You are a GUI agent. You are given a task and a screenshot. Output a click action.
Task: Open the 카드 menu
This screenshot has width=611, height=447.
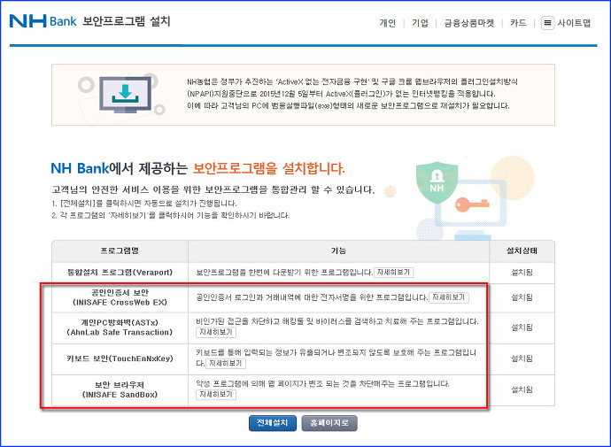coord(518,23)
